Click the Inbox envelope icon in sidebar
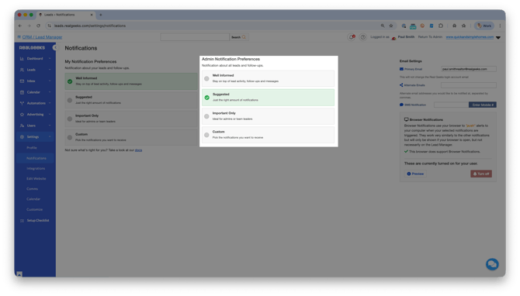The width and height of the screenshot is (520, 296). pos(22,81)
